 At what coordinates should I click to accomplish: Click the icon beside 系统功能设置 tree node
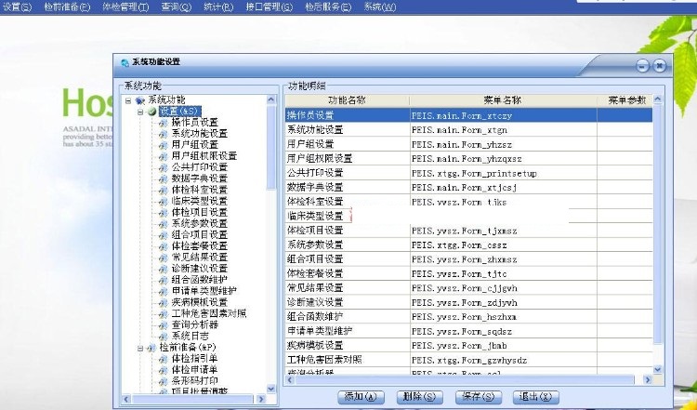(x=164, y=133)
